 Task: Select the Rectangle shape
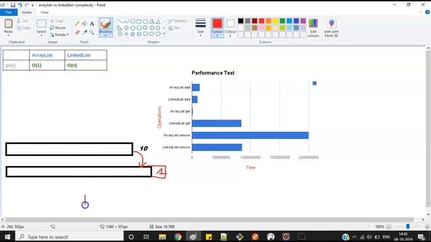tap(139, 22)
